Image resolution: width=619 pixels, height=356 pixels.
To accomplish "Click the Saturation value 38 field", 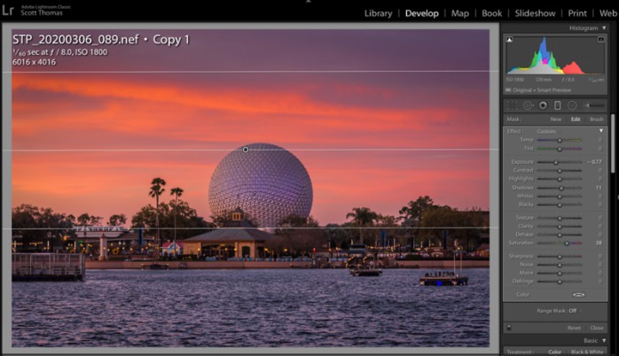I will pyautogui.click(x=599, y=243).
